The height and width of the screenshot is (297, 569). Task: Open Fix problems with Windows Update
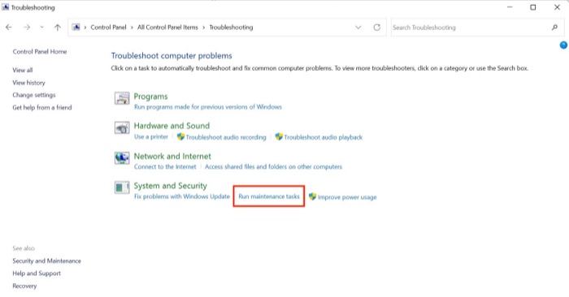(x=182, y=196)
